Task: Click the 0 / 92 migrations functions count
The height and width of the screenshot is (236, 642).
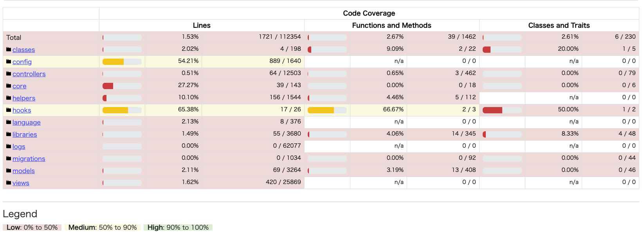Action: [467, 158]
